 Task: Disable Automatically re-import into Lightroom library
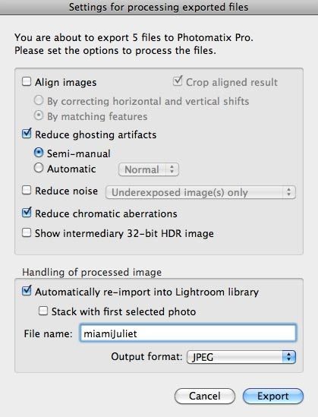point(27,291)
